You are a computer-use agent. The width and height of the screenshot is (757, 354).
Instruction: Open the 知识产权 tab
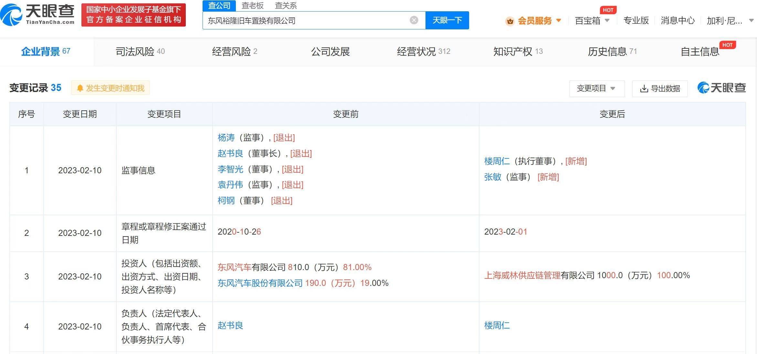(518, 52)
